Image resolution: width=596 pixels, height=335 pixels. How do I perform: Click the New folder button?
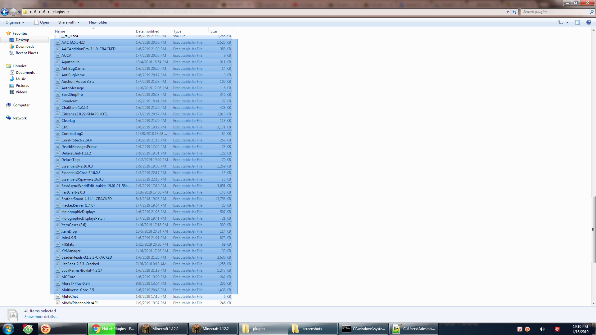coord(98,22)
